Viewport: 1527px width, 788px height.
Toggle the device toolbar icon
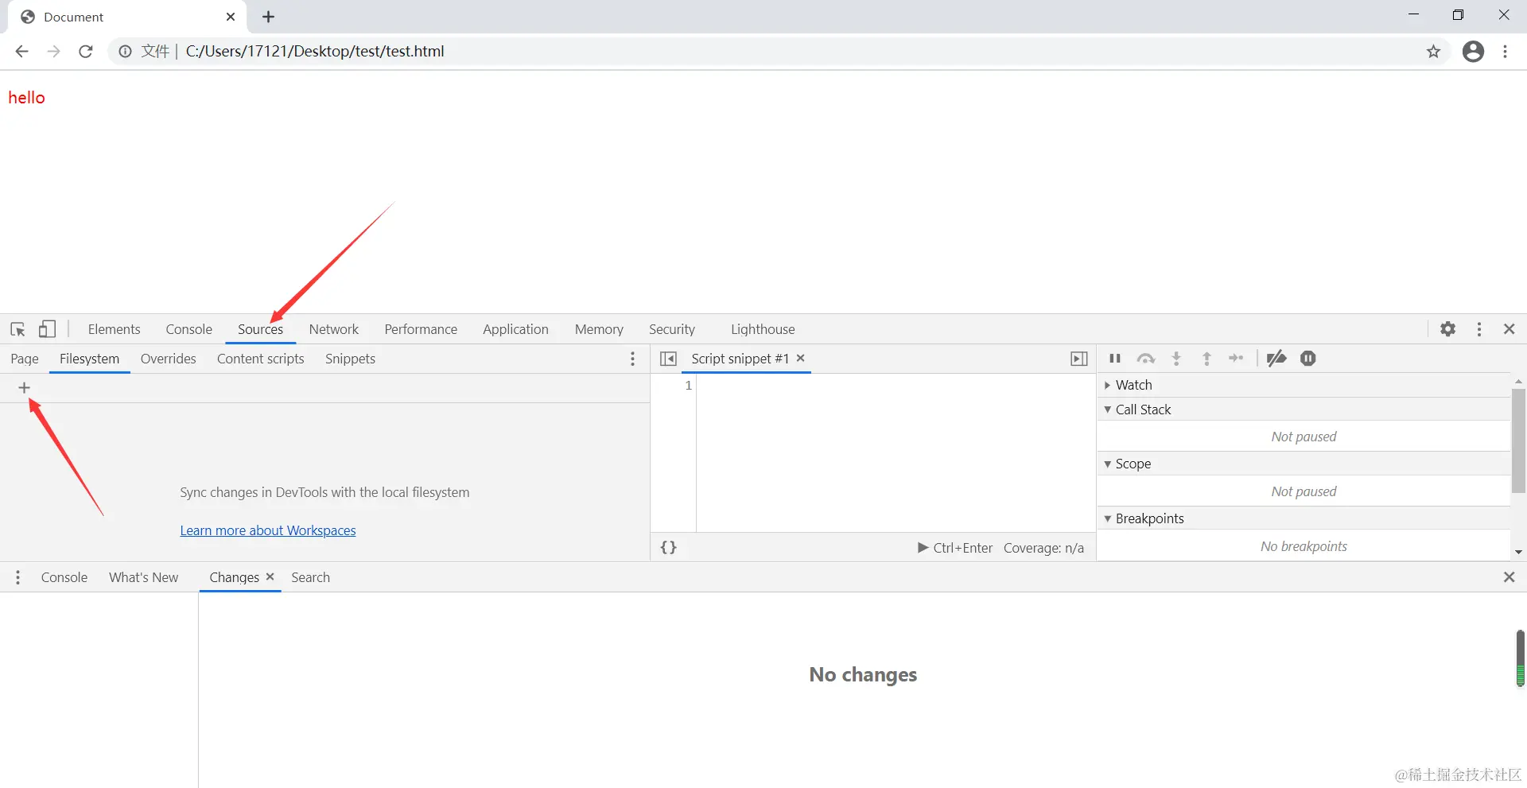48,329
